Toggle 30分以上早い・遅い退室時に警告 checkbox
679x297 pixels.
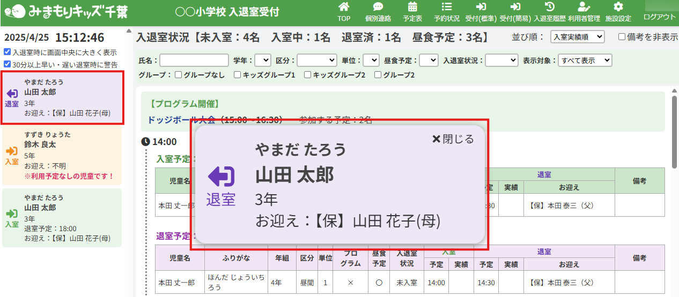6,64
